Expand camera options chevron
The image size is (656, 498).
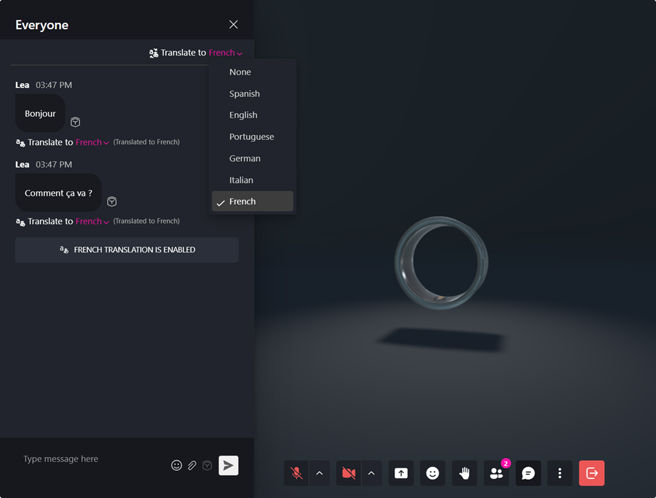tap(371, 473)
